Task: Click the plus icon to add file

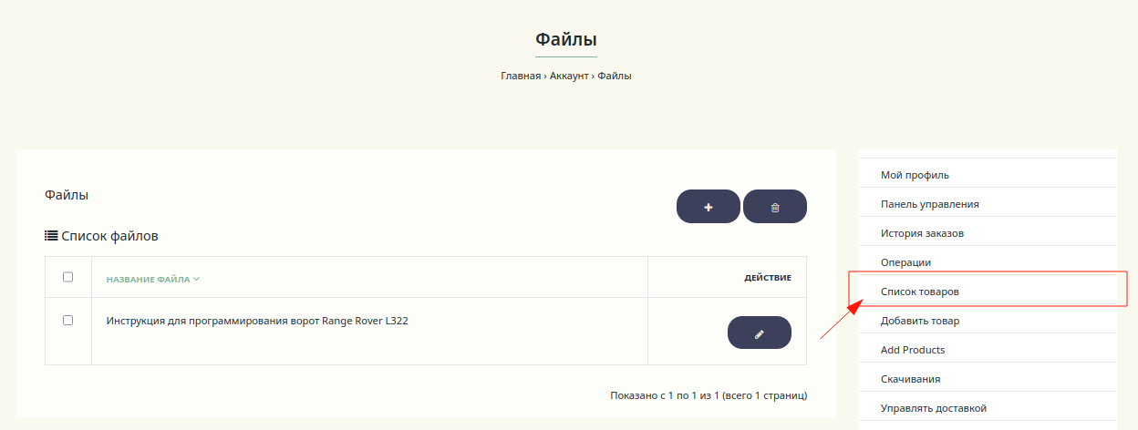Action: point(709,207)
